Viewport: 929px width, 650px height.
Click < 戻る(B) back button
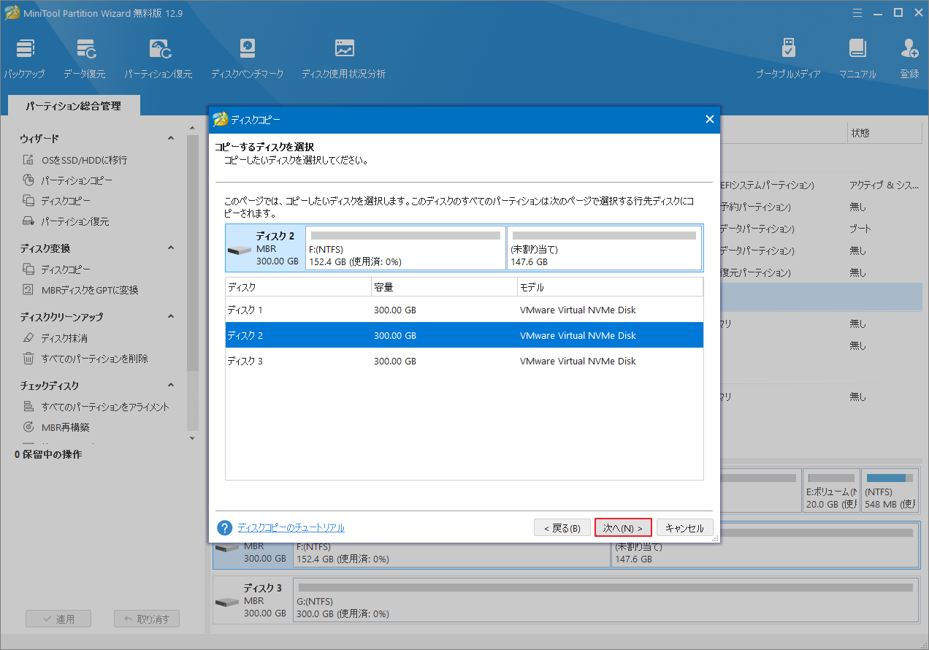click(562, 528)
